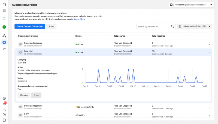The image size is (218, 124).
Task: Open the Dropsolid account dropdown
Action: 192,5
